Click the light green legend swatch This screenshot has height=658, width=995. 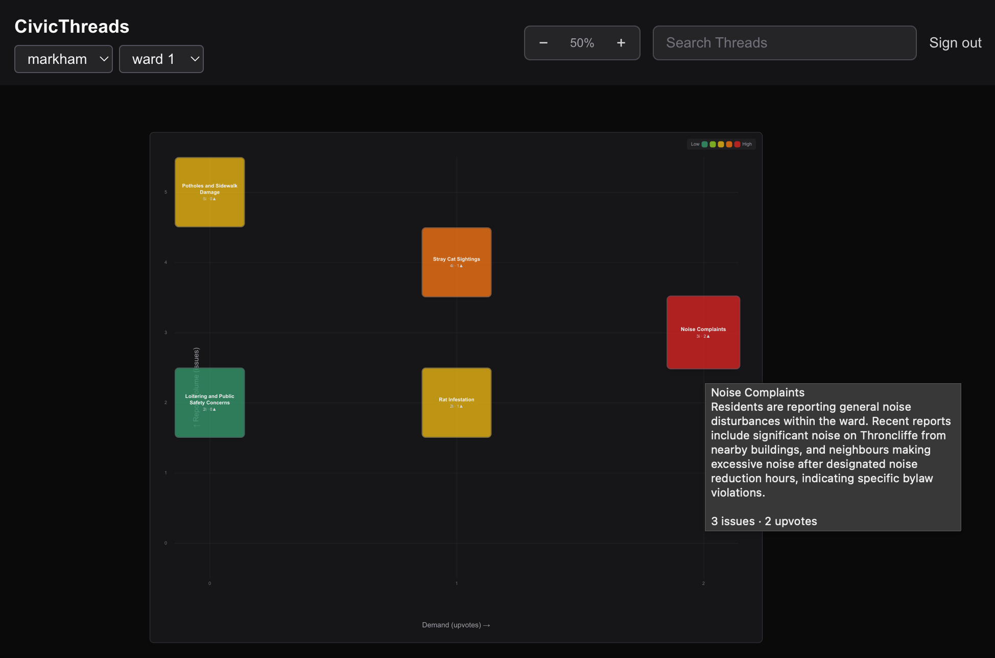click(713, 144)
